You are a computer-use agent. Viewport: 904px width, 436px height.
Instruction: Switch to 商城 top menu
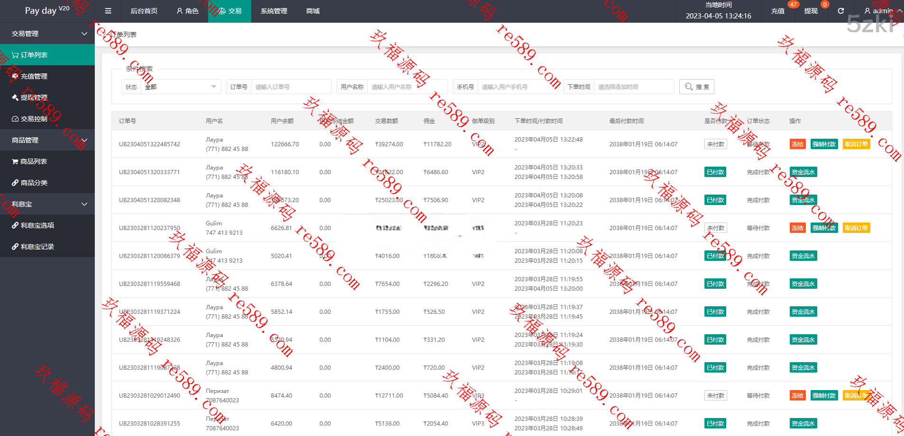313,11
